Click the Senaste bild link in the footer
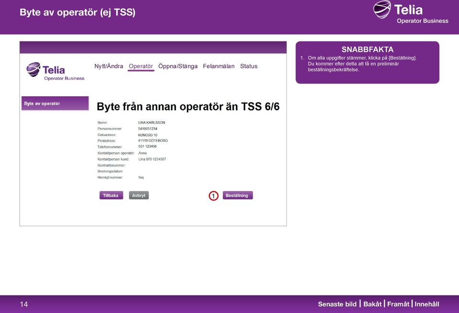Screen dimensions: 459x313 coord(337,304)
